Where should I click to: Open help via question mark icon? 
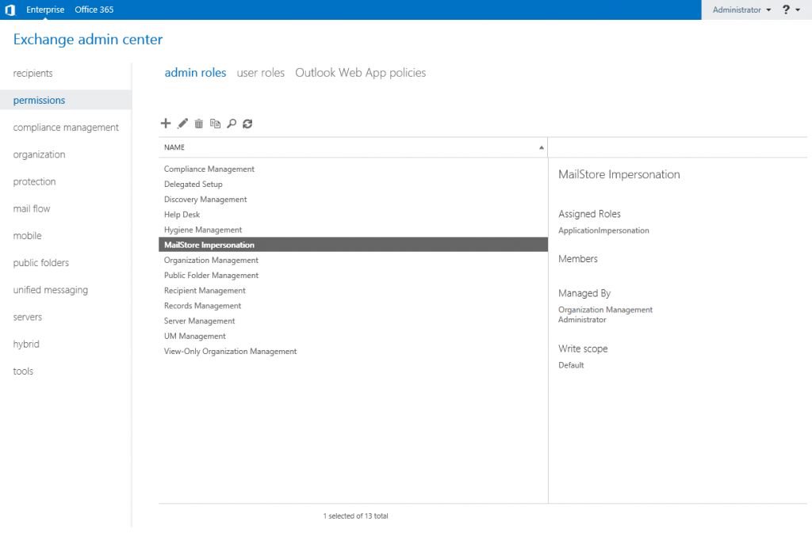pyautogui.click(x=785, y=10)
